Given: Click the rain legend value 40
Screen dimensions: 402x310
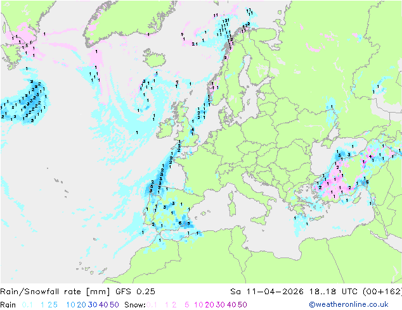Looking at the screenshot, I should tap(103, 305).
